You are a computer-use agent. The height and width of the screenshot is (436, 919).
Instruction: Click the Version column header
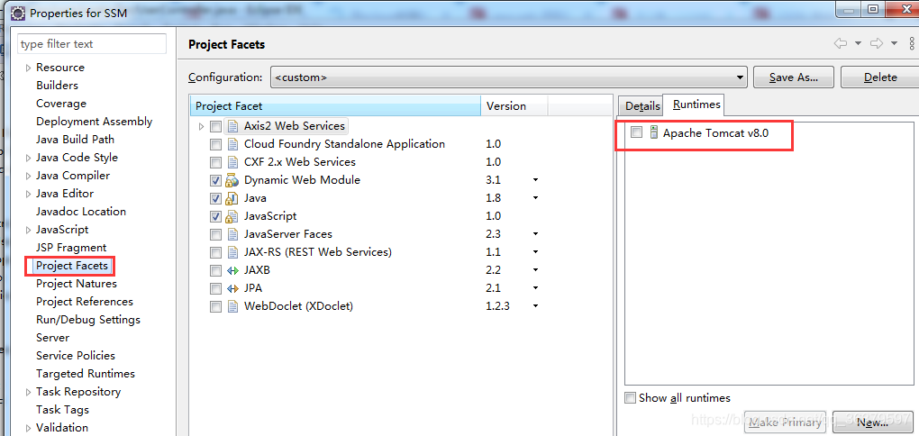click(514, 106)
